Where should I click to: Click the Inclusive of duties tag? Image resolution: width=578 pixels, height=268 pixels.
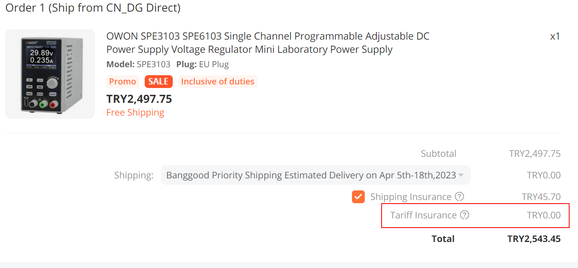tap(217, 82)
